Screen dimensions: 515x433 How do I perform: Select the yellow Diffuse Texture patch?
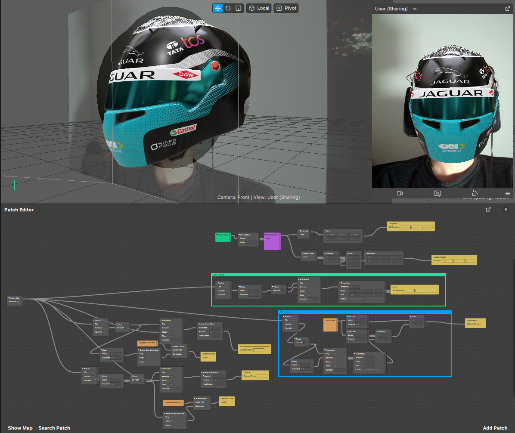[475, 323]
